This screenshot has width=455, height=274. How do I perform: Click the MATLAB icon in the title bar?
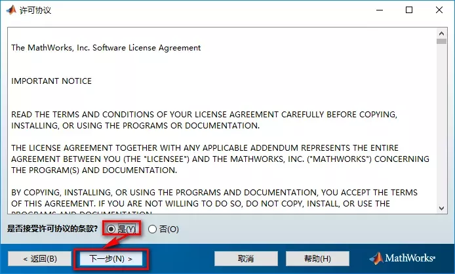click(x=11, y=10)
